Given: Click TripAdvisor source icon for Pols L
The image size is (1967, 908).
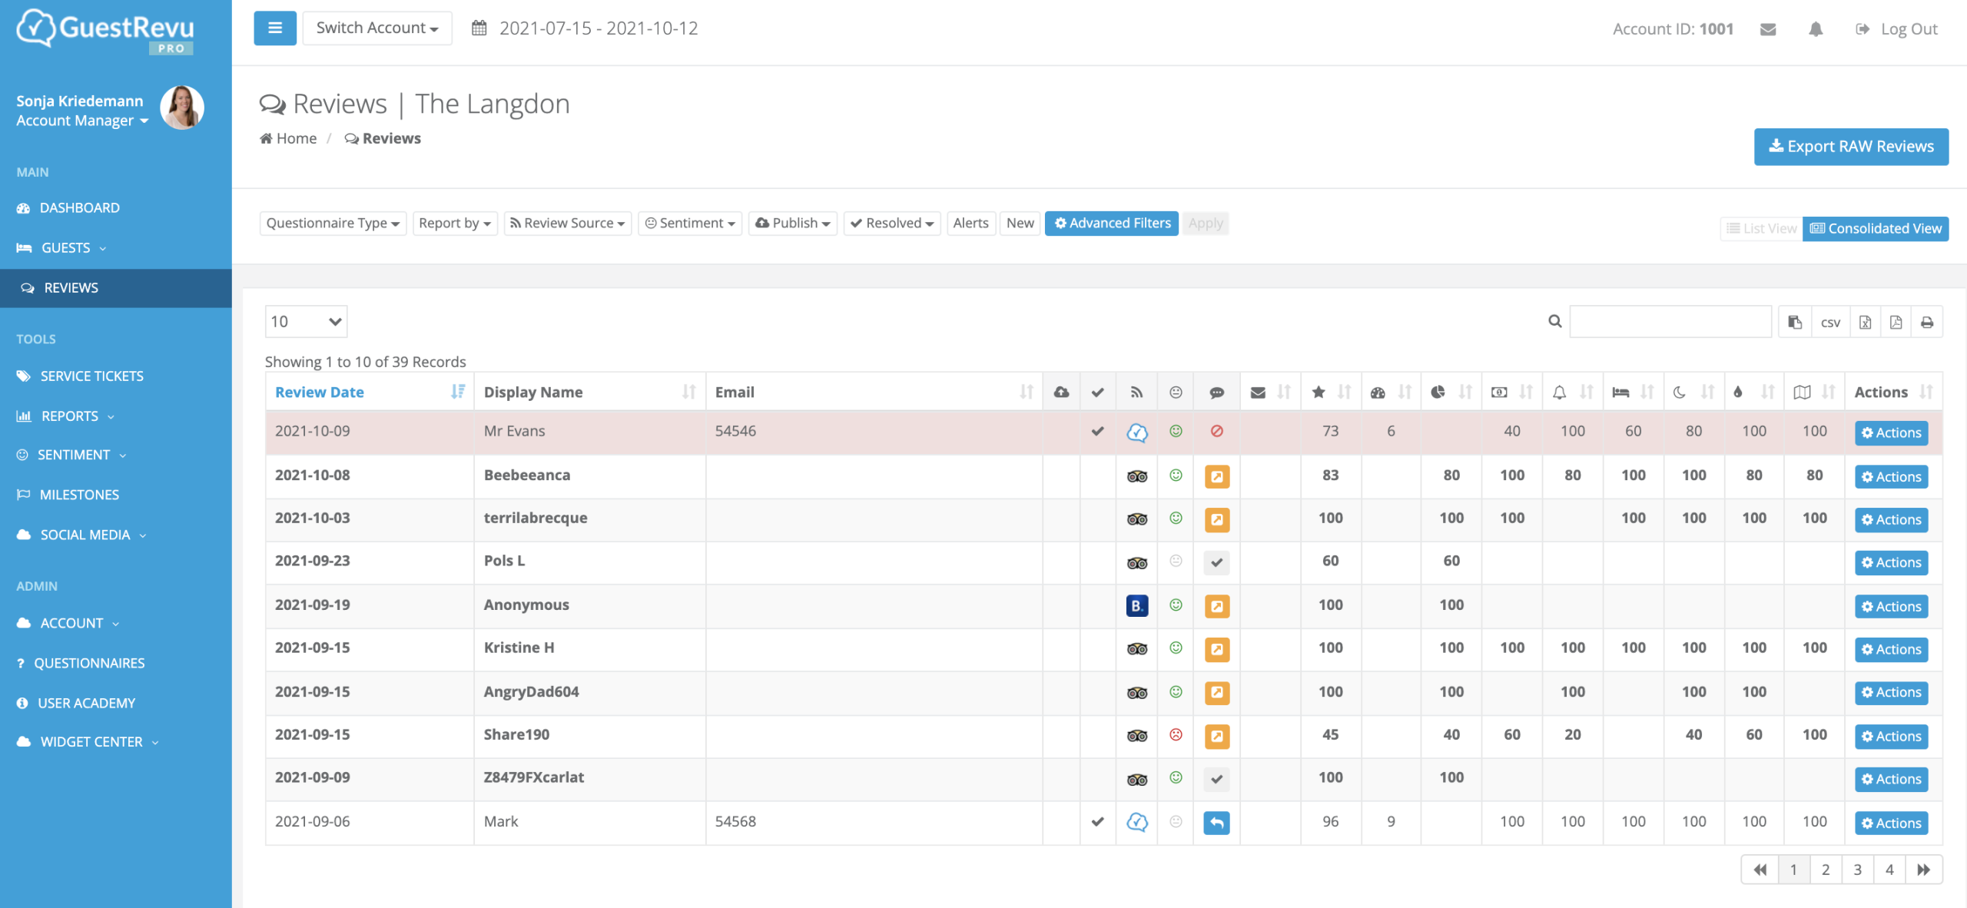Looking at the screenshot, I should coord(1137,563).
